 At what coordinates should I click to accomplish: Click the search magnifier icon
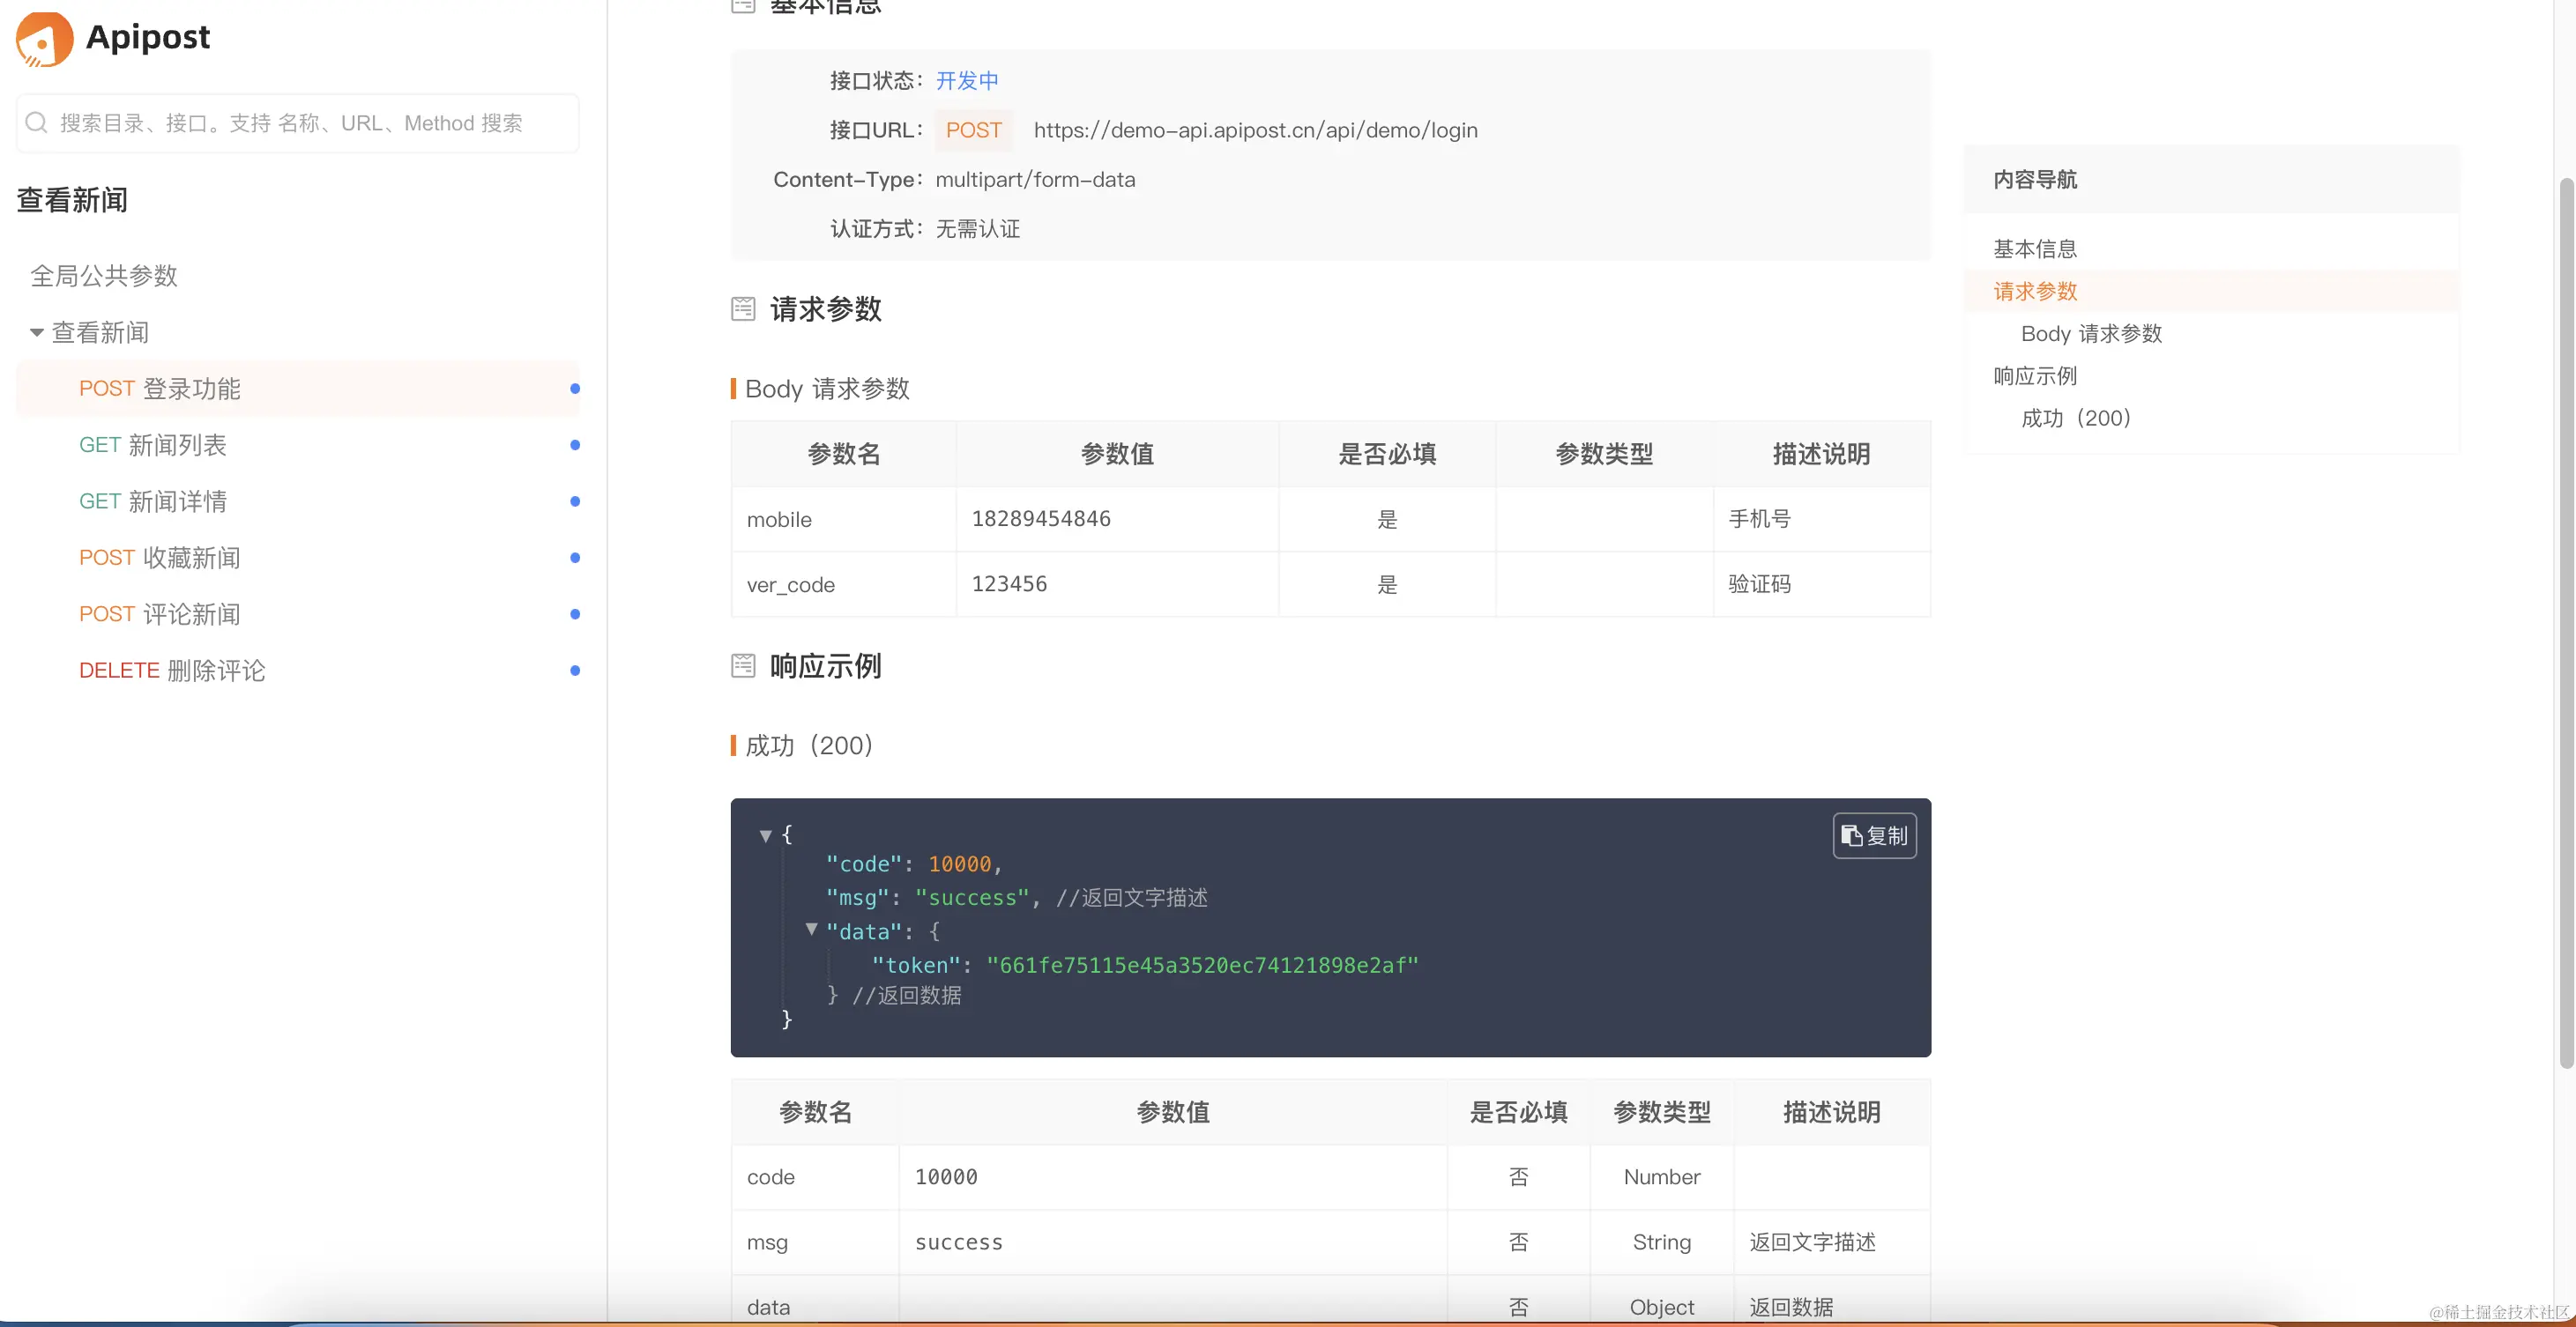[36, 122]
